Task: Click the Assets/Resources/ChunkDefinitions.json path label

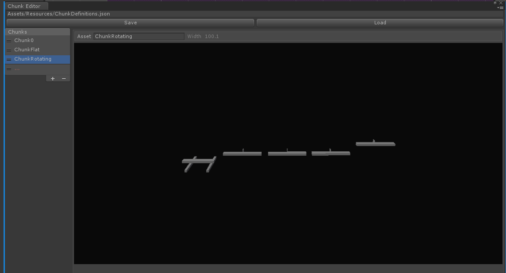Action: (59, 14)
